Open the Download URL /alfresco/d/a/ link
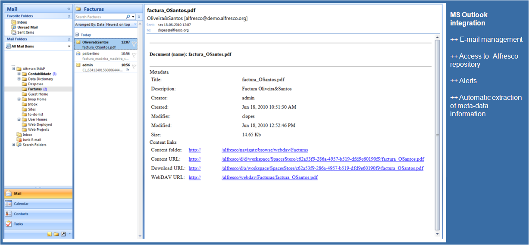The height and width of the screenshot is (245, 529). [x=322, y=168]
